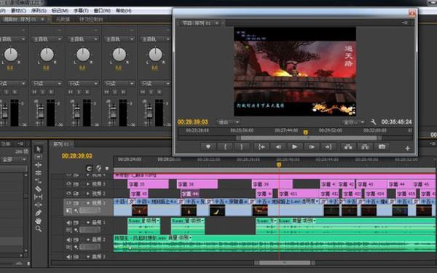Click timeline horizontal scrollbar at bottom
Viewport: 437px width, 273px height.
[x=284, y=263]
